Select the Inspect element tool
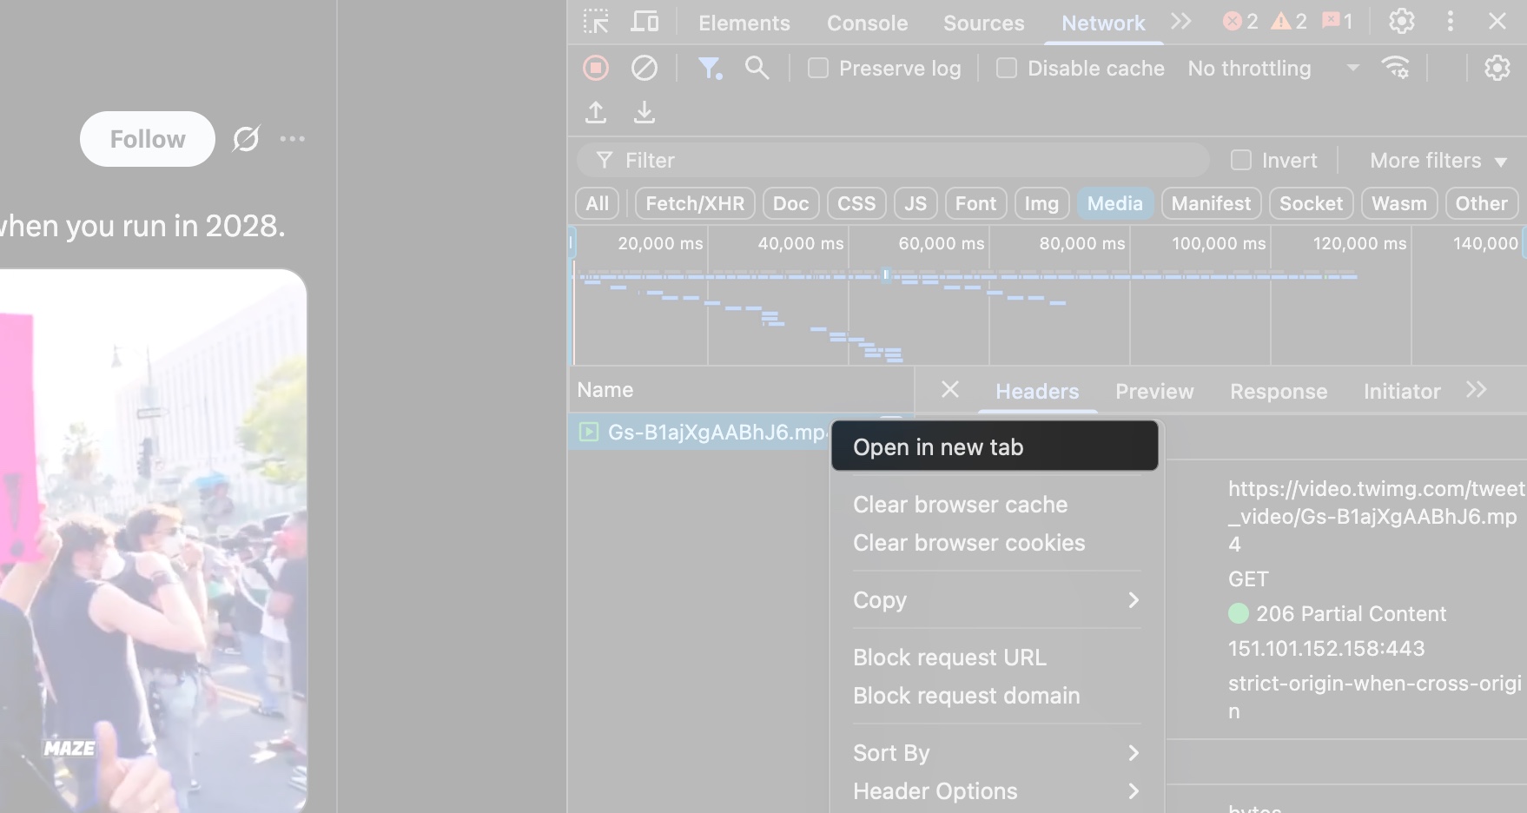The image size is (1527, 813). [596, 22]
